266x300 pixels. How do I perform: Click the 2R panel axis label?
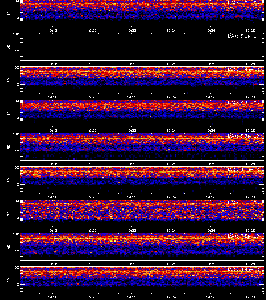click(9, 47)
